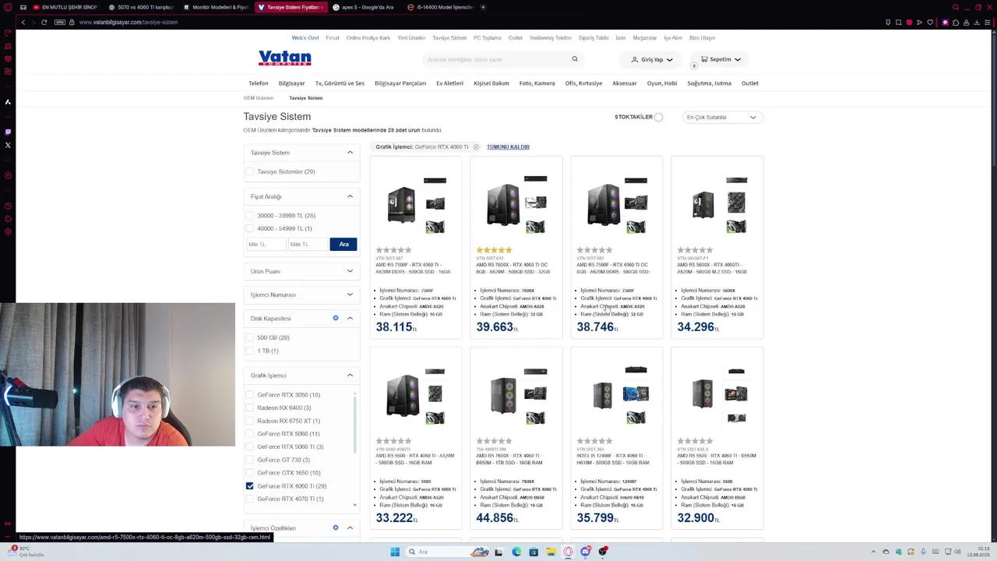Open the Web'e Özel top link
The image size is (997, 561).
[x=305, y=37]
